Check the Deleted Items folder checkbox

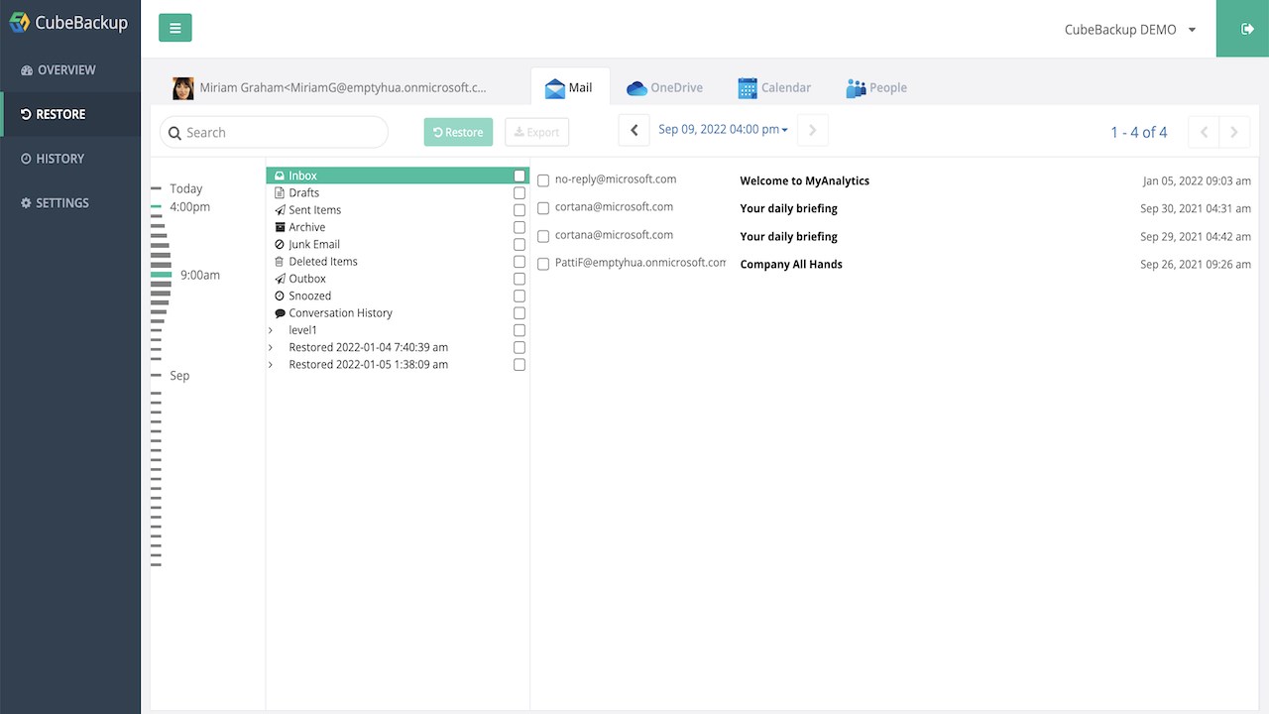click(x=519, y=262)
